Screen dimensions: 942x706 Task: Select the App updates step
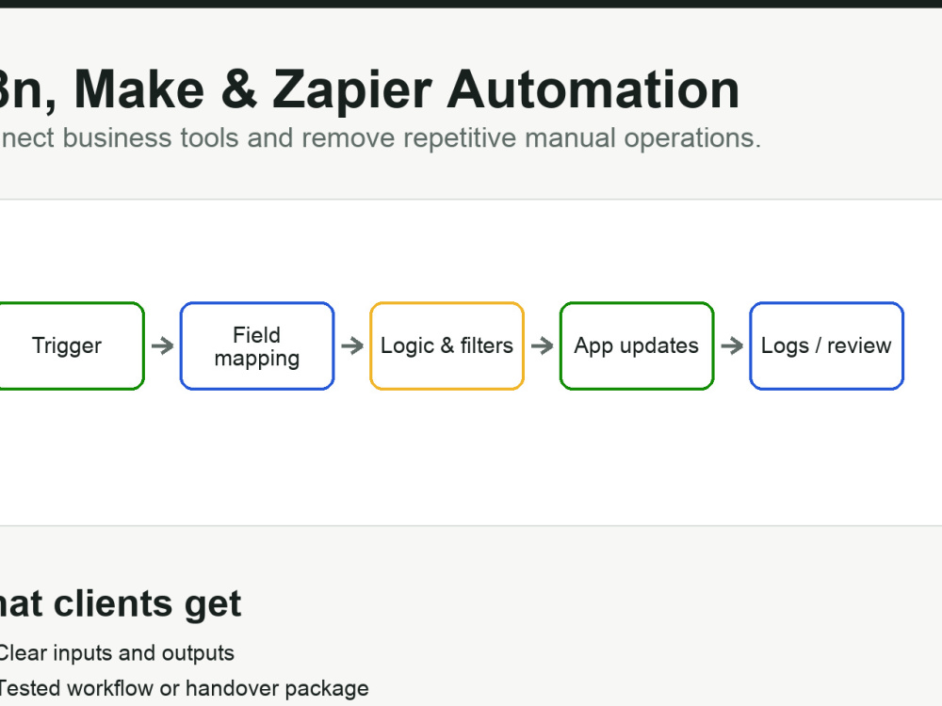(x=637, y=345)
